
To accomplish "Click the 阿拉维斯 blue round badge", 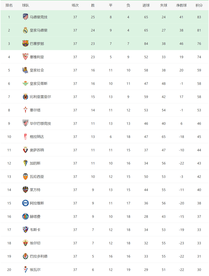I will click(x=25, y=203).
